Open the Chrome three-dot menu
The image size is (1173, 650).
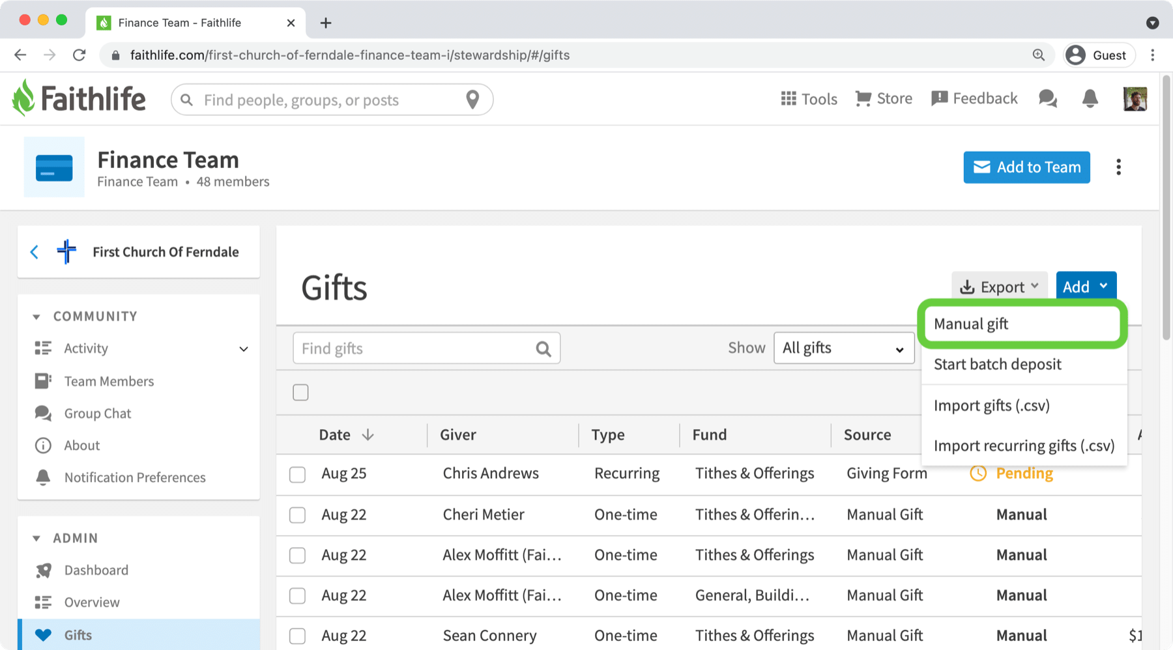click(1153, 55)
